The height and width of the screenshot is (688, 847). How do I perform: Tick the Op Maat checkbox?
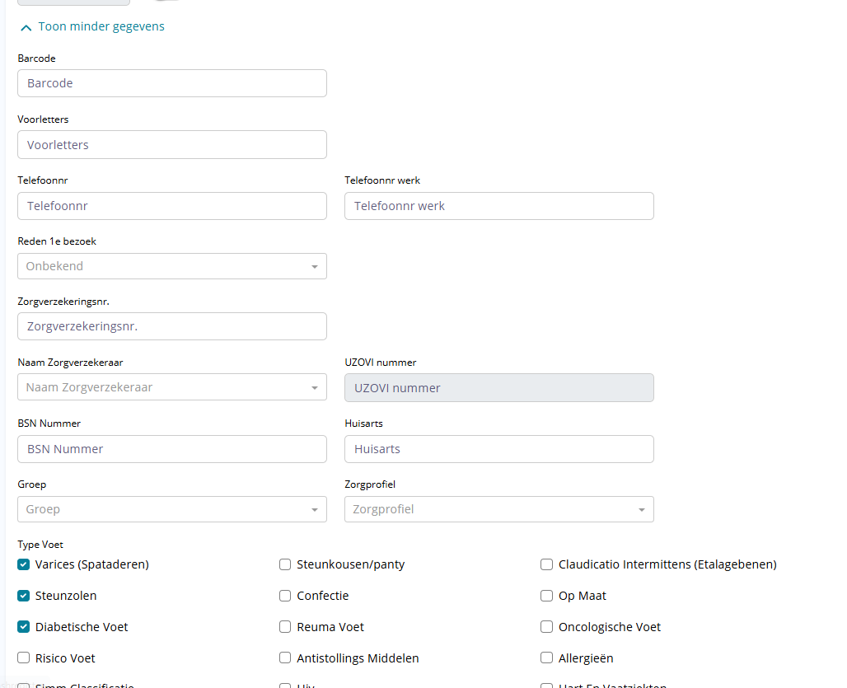546,596
